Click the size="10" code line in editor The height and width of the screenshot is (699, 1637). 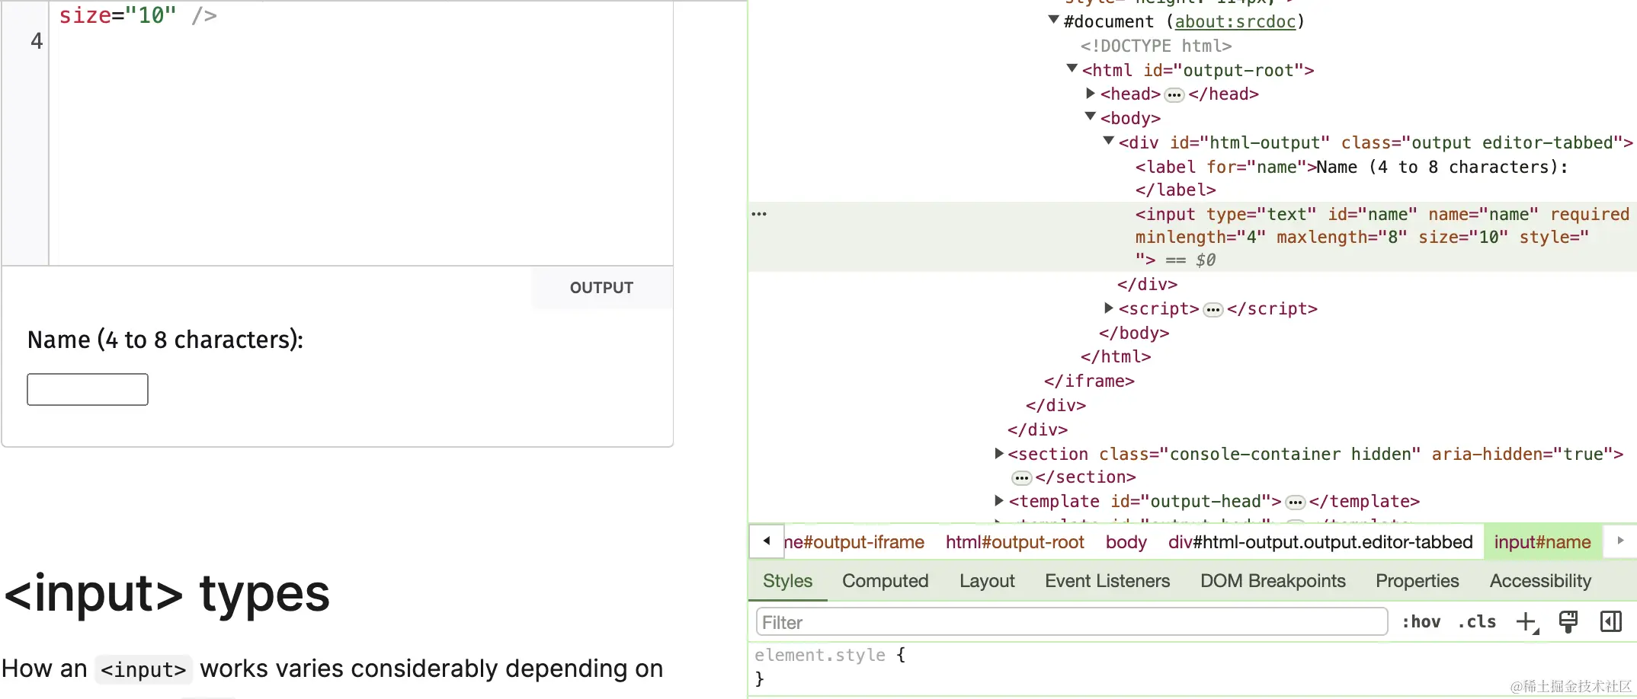pyautogui.click(x=138, y=15)
